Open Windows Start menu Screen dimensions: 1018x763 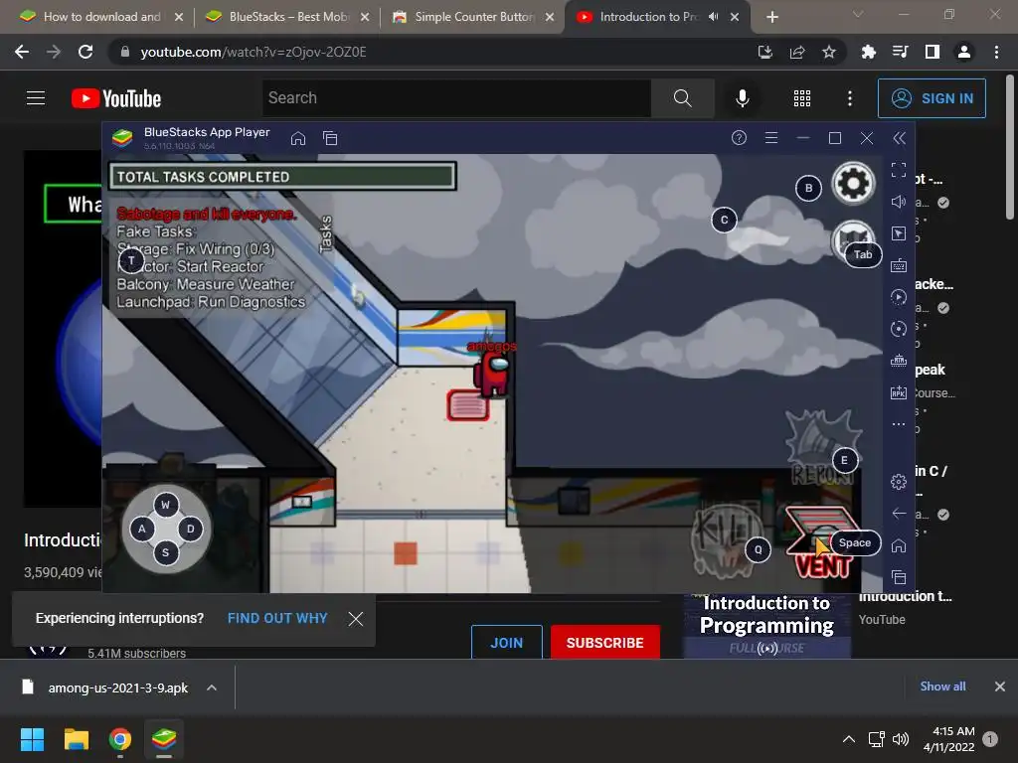tap(32, 739)
